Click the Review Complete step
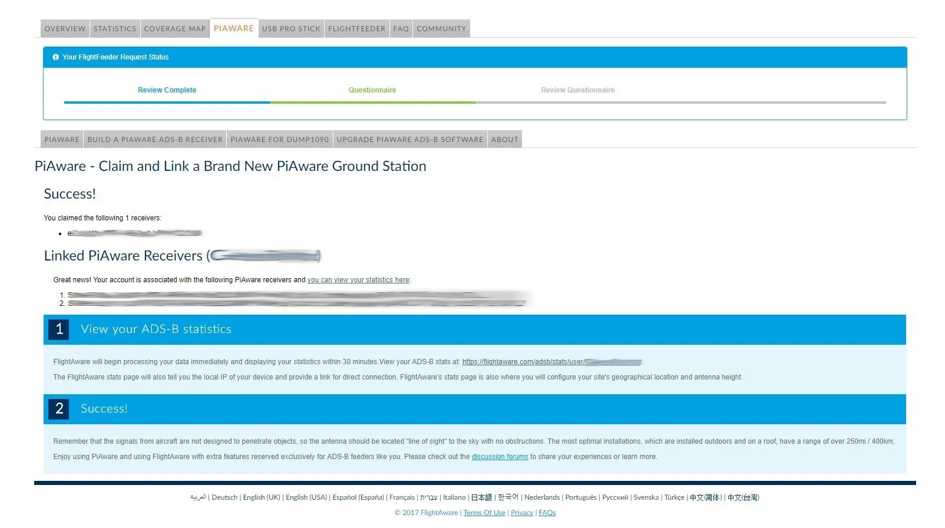The image size is (945, 528). [167, 90]
